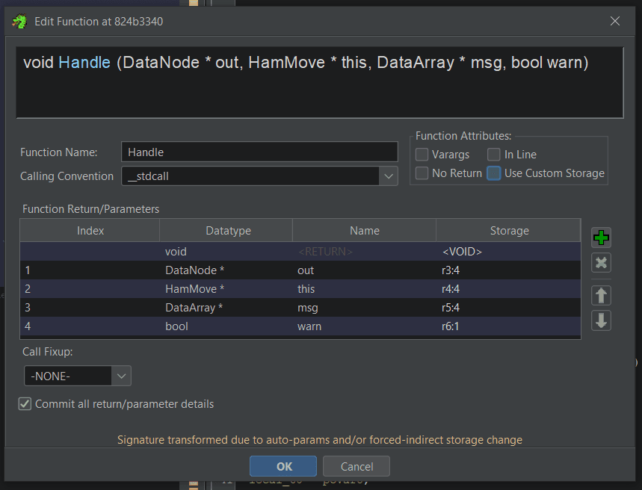Toggle the No Return checkbox
642x490 pixels.
[x=422, y=173]
